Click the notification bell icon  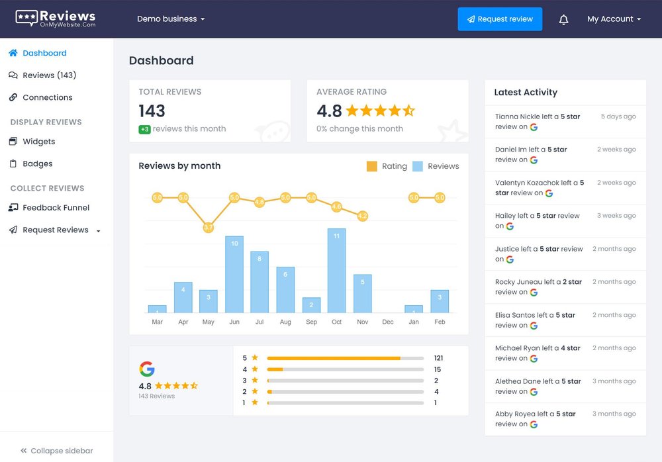tap(563, 19)
